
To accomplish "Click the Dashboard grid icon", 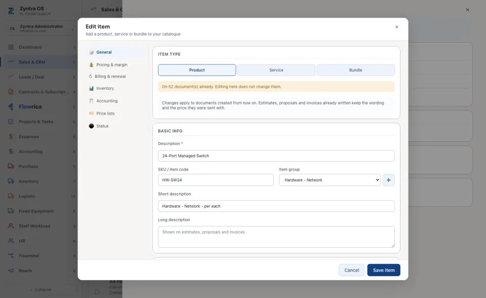I will click(x=11, y=47).
